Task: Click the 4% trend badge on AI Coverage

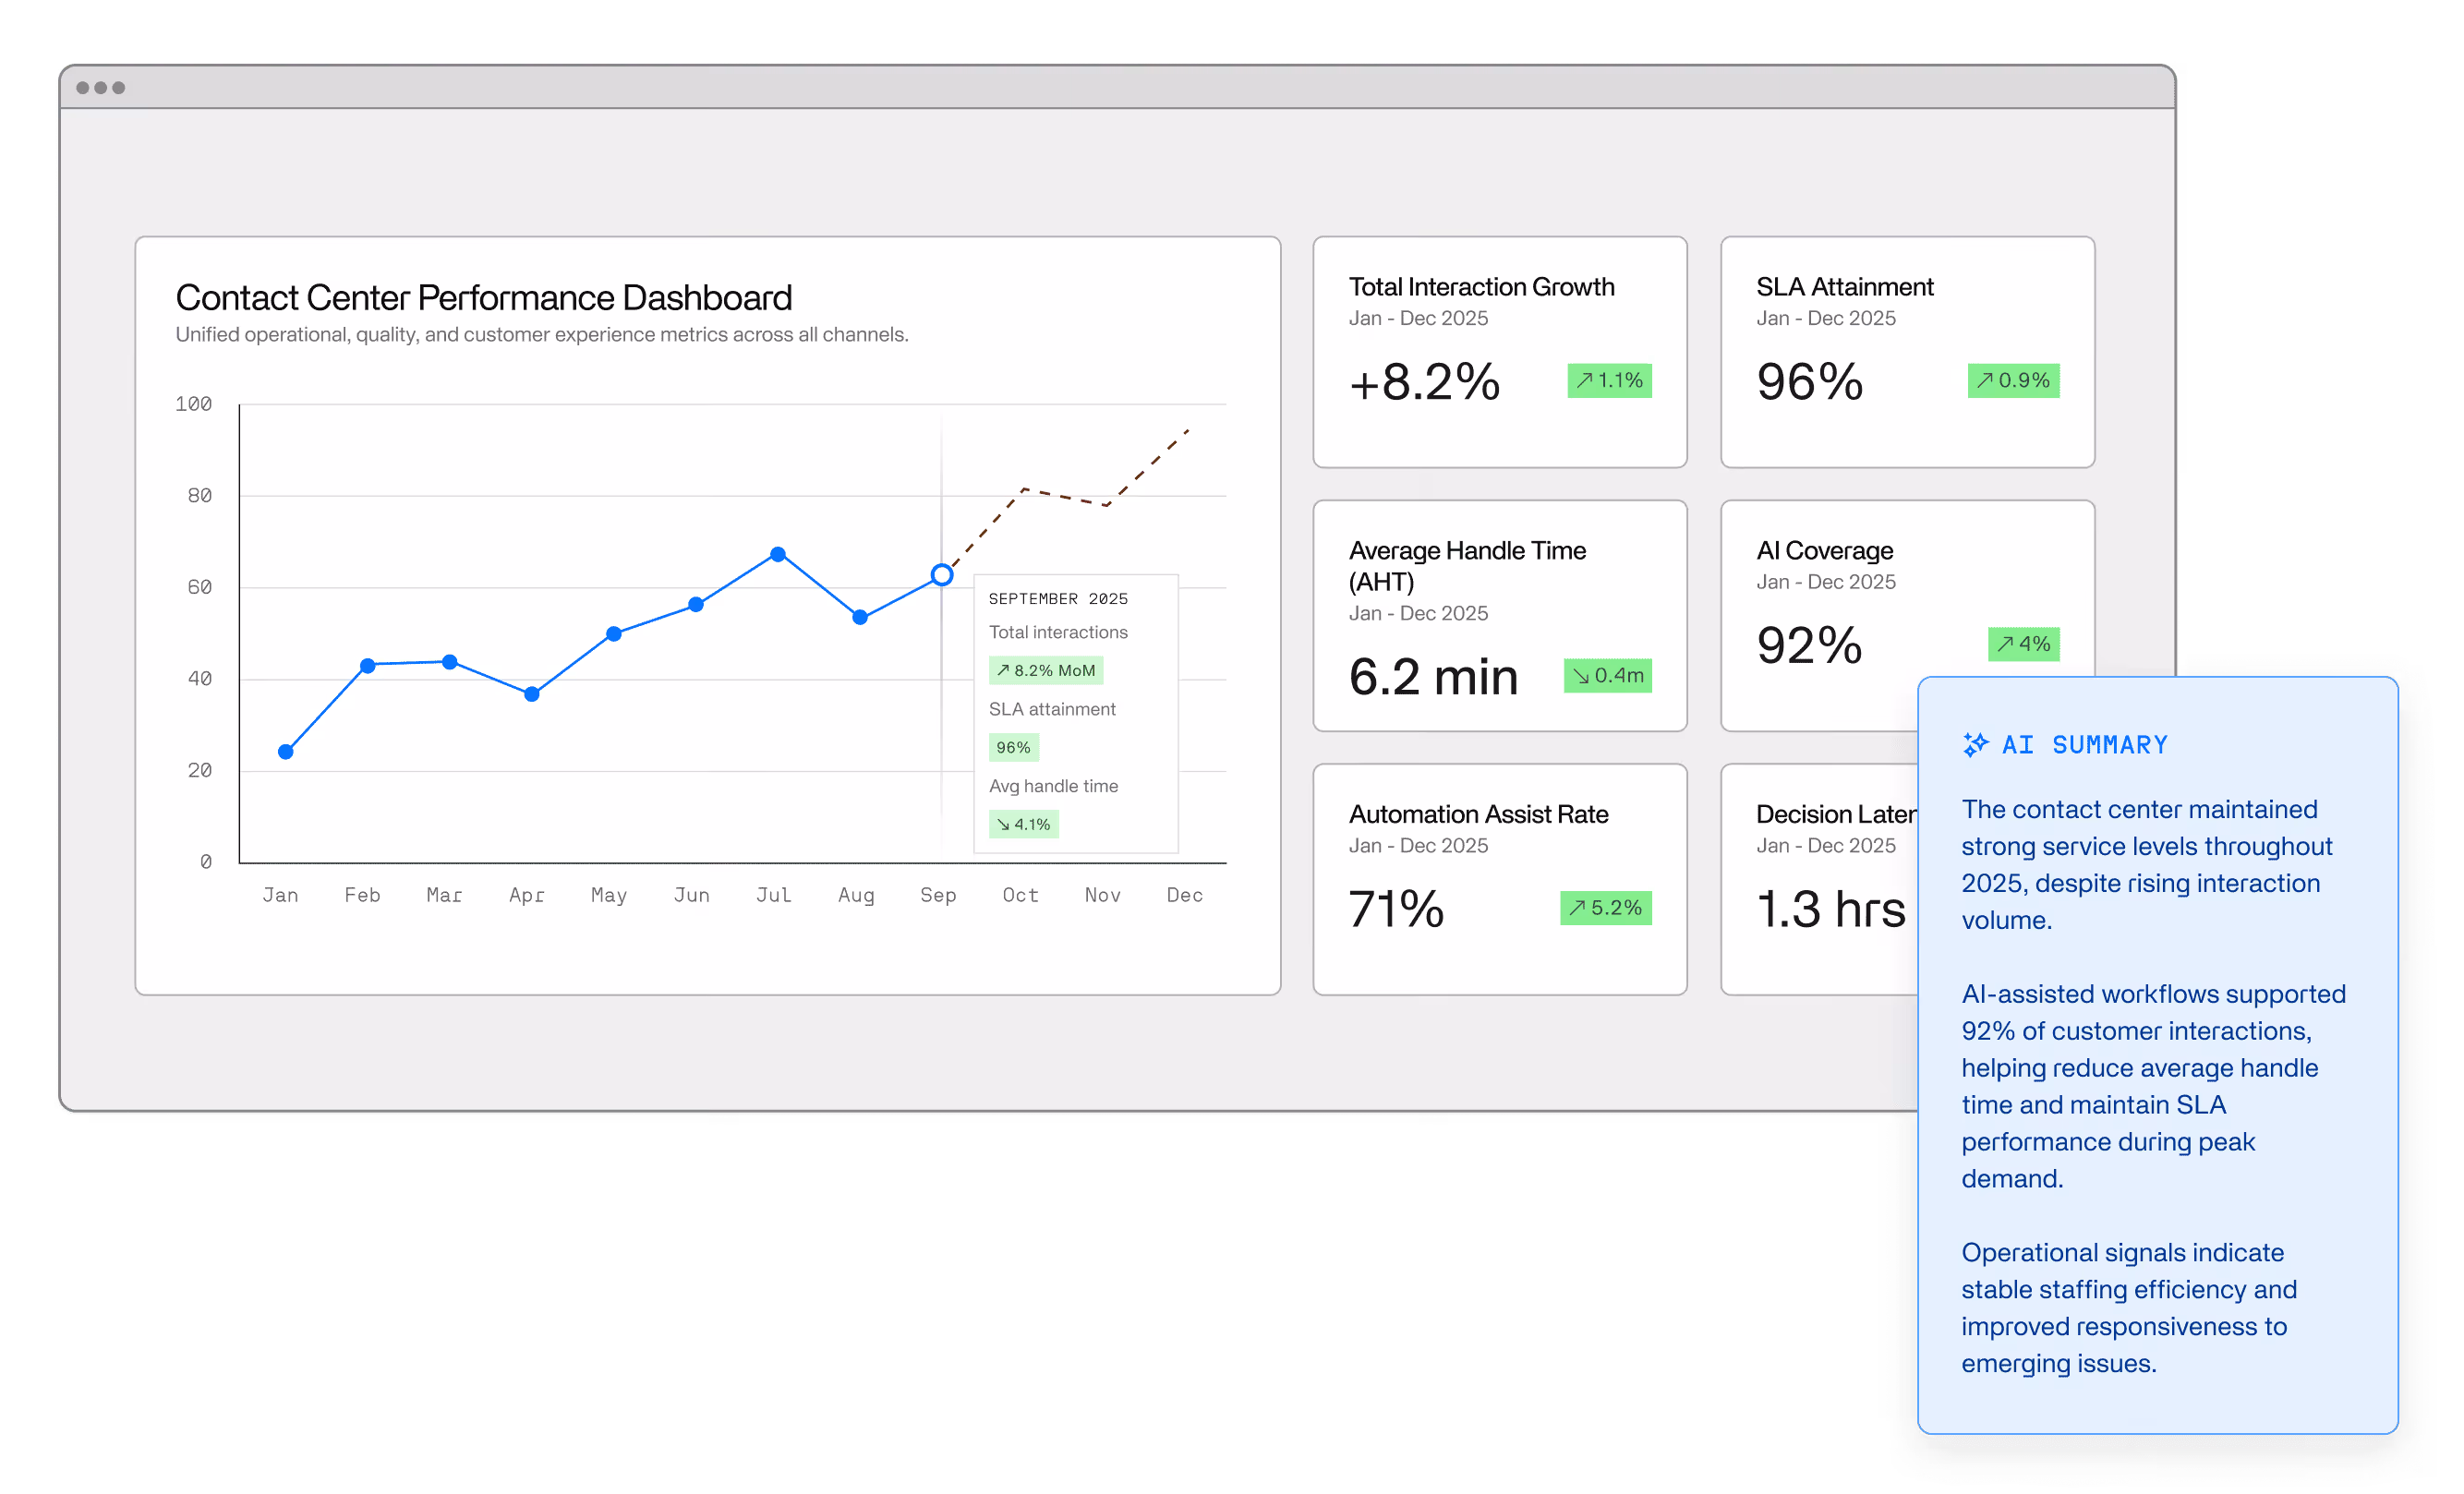Action: 2024,645
